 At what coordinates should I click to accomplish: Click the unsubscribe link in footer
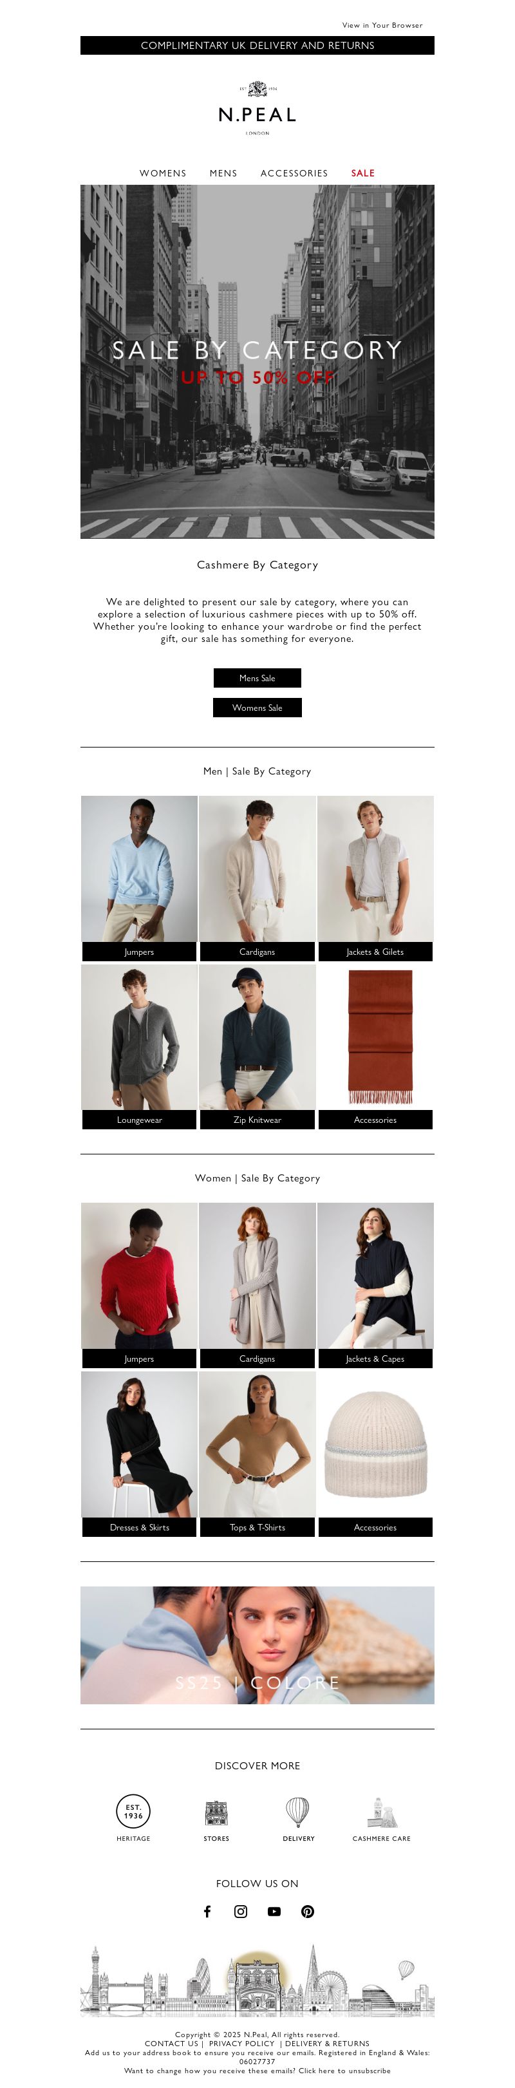(x=344, y=2070)
